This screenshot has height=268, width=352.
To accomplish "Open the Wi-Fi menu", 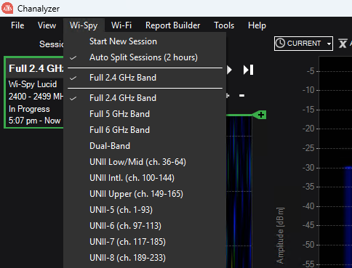I will (x=121, y=25).
